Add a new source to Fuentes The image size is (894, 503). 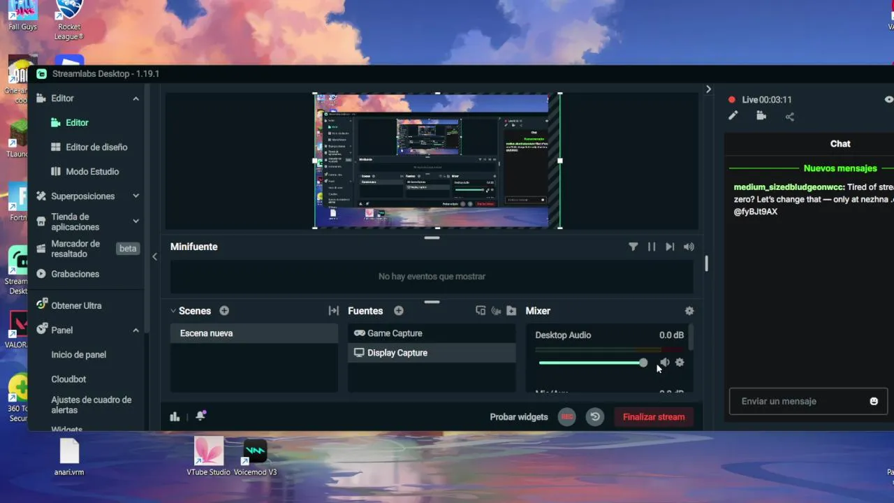(398, 311)
